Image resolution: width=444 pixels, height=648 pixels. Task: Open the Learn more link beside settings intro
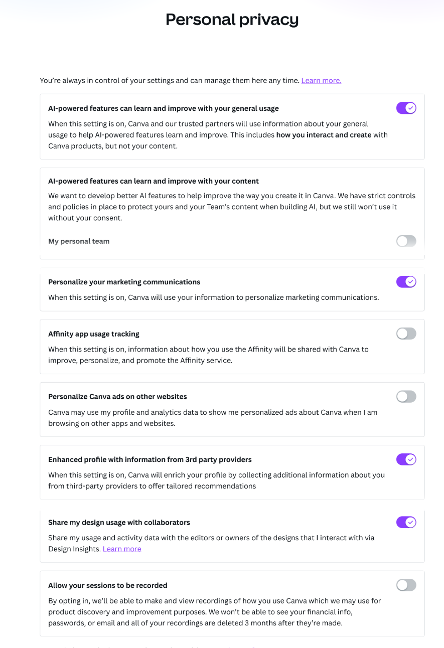click(321, 80)
